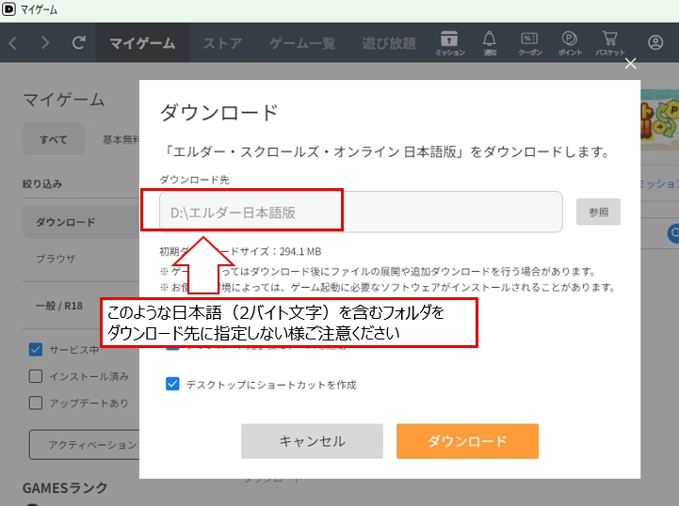679x506 pixels.
Task: Open the ミッション icon
Action: click(x=449, y=43)
